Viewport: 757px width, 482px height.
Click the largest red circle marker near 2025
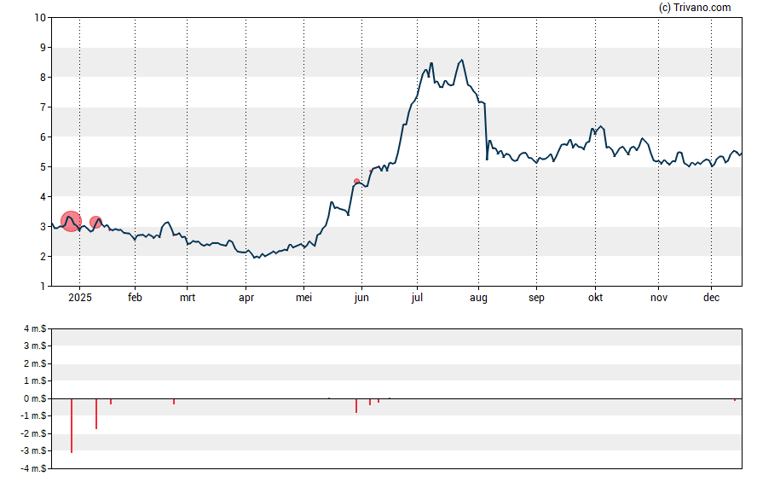pyautogui.click(x=71, y=222)
